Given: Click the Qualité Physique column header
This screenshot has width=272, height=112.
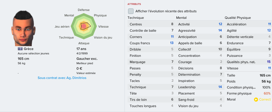Looking at the screenshot, I should pos(238,18).
